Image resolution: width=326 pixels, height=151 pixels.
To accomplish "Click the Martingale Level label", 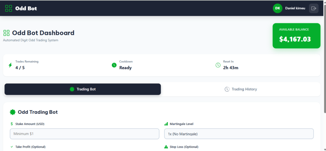I will tap(181, 124).
